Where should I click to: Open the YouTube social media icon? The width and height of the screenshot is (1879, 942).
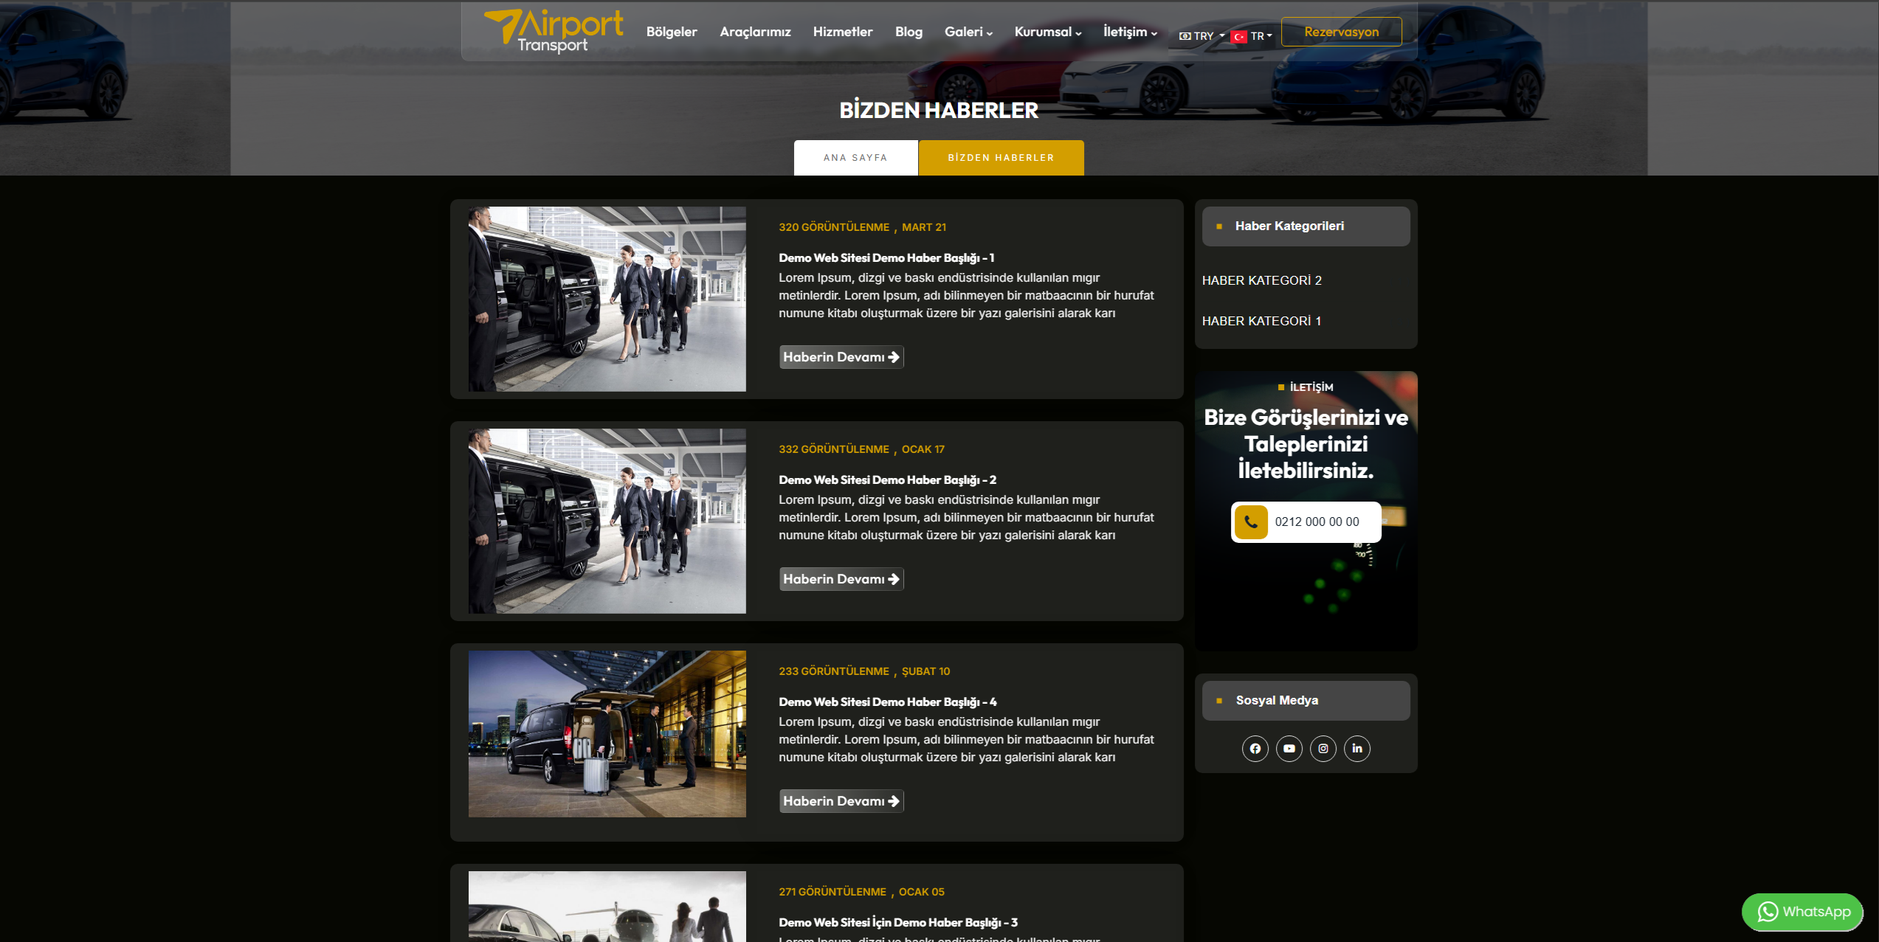[x=1289, y=748]
